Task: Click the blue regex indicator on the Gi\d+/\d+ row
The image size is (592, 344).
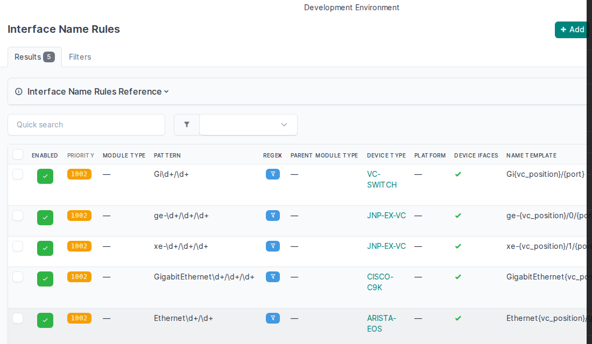Action: (273, 174)
